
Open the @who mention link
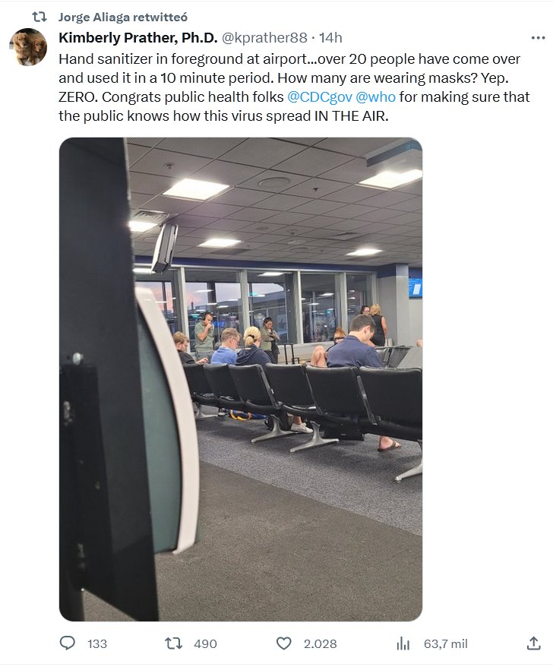click(375, 97)
